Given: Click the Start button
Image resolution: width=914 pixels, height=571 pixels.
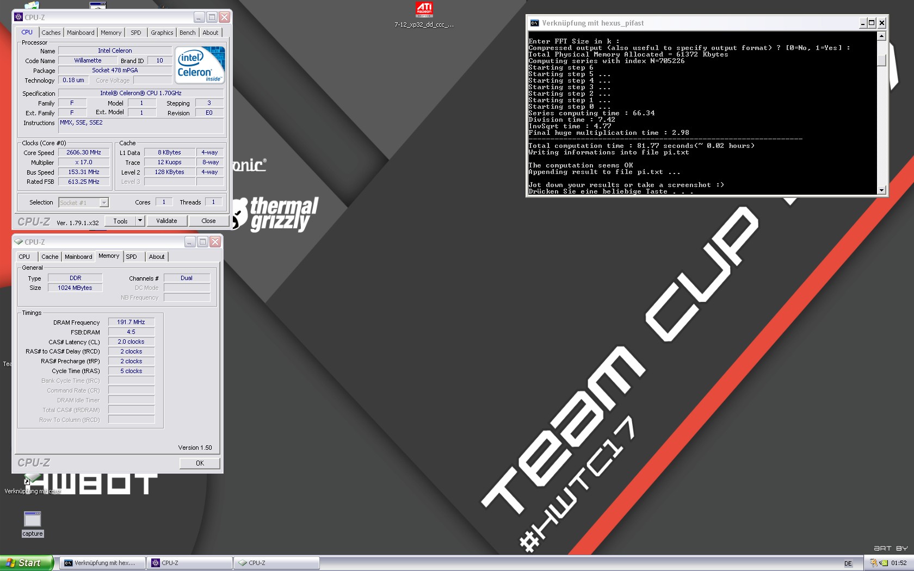Looking at the screenshot, I should point(26,563).
